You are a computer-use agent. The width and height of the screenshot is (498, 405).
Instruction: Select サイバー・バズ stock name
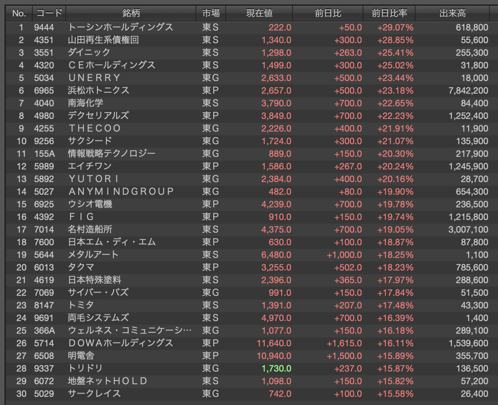click(98, 293)
